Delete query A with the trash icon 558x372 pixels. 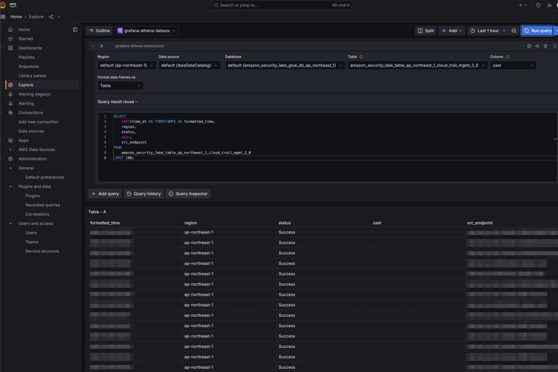click(545, 46)
